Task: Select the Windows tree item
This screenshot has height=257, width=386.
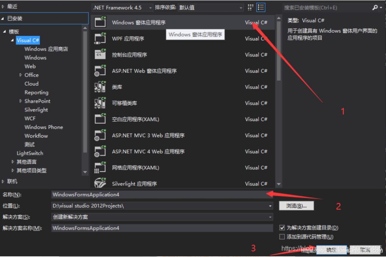Action: [x=36, y=57]
